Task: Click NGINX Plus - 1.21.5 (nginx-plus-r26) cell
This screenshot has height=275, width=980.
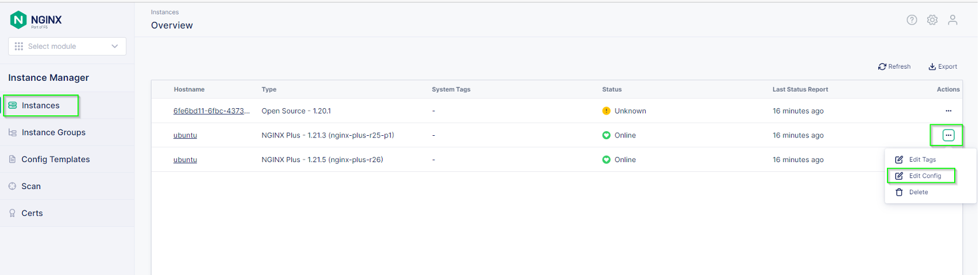Action: 322,160
